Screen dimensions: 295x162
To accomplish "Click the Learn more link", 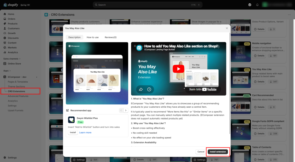I will (x=85, y=133).
